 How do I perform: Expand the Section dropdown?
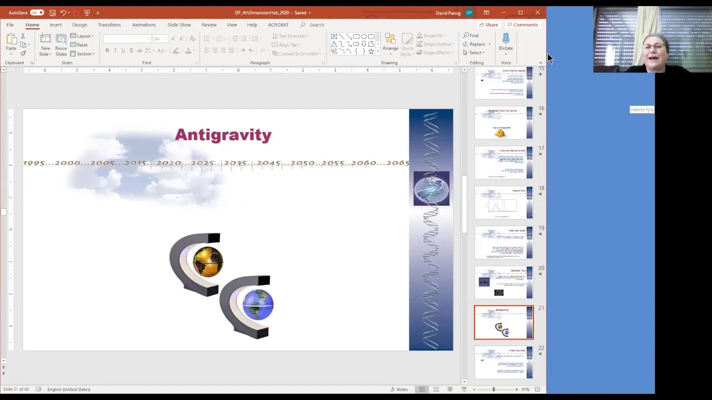(83, 53)
